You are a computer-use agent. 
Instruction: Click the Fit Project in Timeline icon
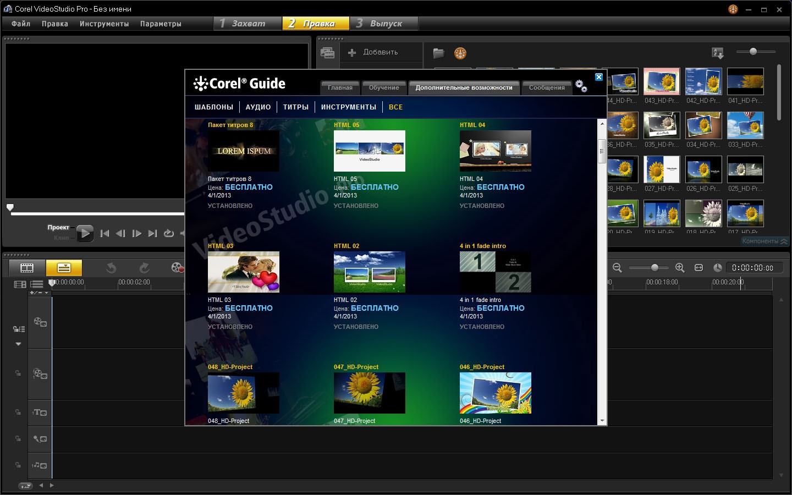tap(700, 268)
